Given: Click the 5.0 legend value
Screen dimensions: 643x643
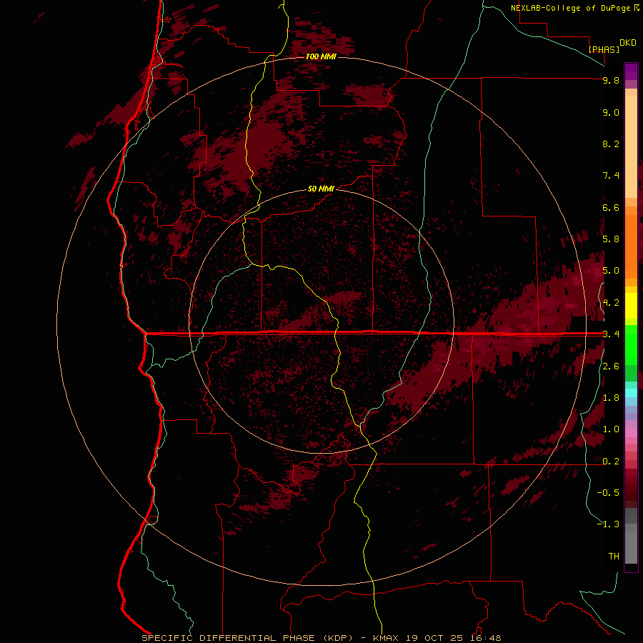Looking at the screenshot, I should click(611, 271).
